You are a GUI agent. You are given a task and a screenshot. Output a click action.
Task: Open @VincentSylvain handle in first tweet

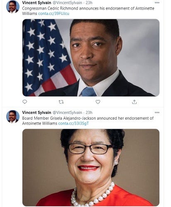67,2
